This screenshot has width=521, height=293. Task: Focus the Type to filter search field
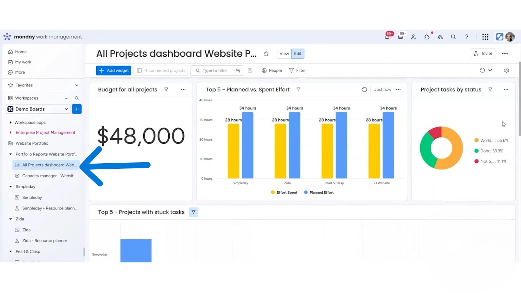pos(217,71)
